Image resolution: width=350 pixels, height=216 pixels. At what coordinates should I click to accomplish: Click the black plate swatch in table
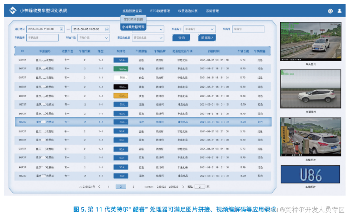click(121, 87)
